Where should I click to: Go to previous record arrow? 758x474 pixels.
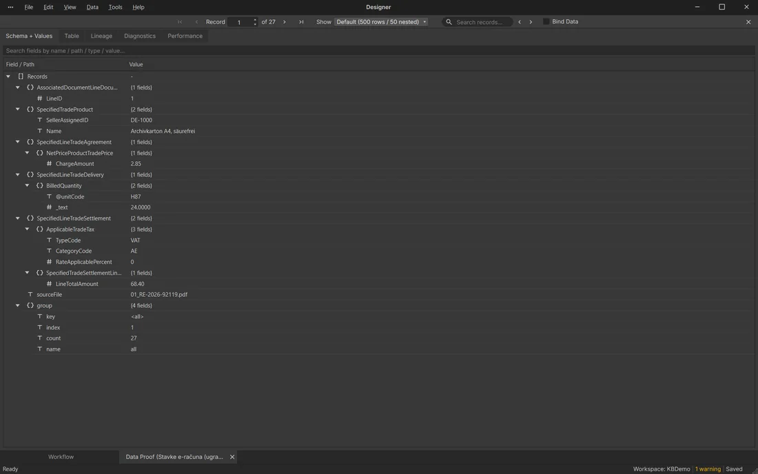click(x=196, y=22)
